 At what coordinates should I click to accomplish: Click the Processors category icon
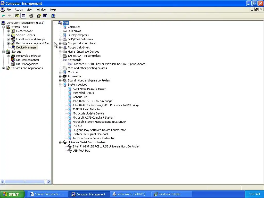[65, 76]
